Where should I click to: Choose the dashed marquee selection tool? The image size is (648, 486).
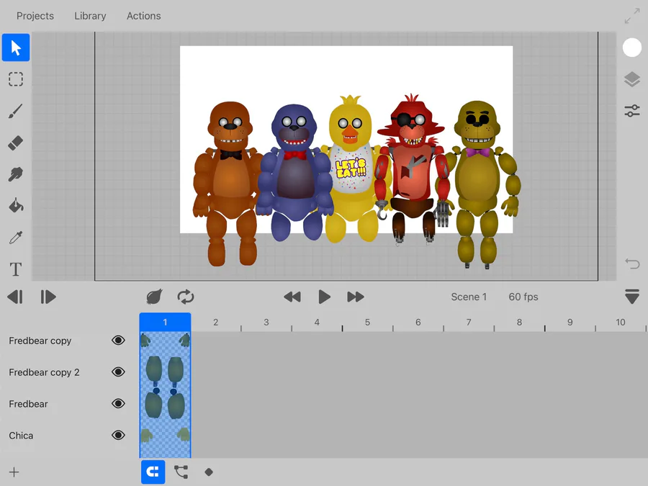(x=16, y=79)
